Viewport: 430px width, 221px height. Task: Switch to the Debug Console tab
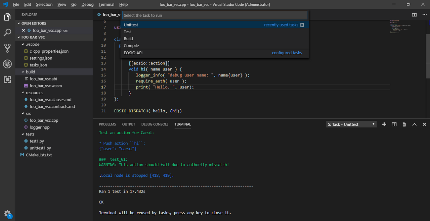[x=155, y=124]
